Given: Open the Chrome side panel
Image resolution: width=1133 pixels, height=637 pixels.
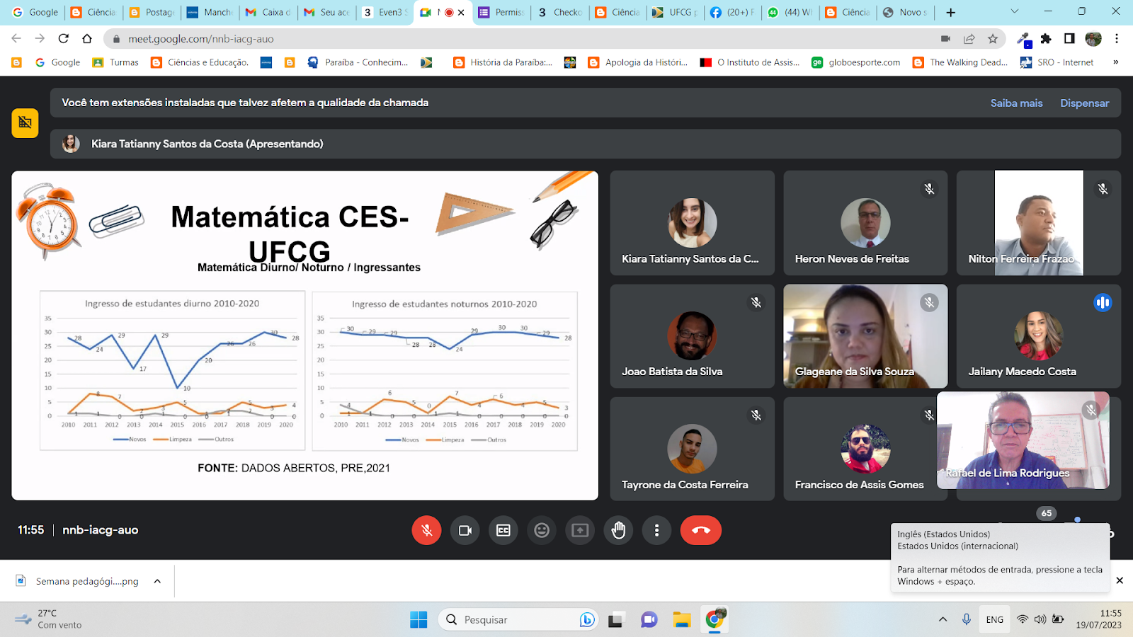Looking at the screenshot, I should [1069, 39].
